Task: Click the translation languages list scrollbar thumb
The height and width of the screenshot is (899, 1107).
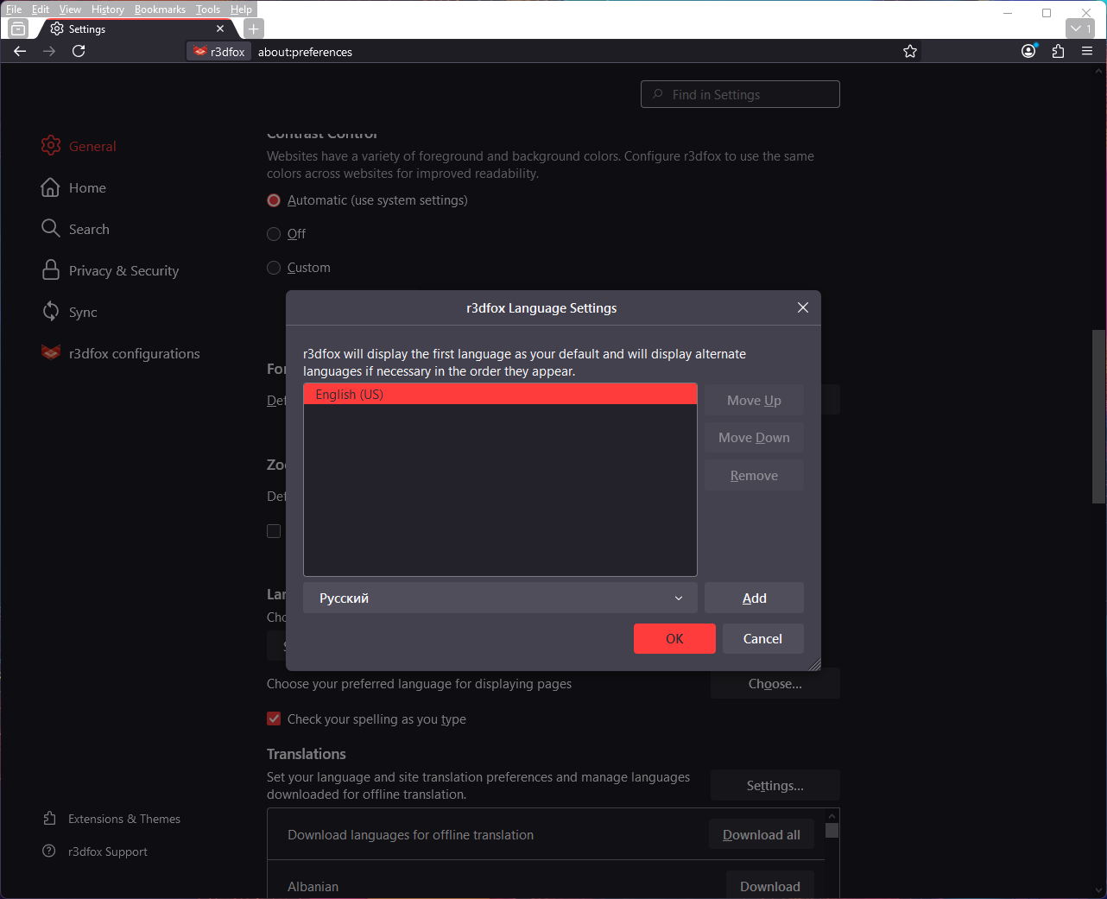Action: [x=832, y=830]
